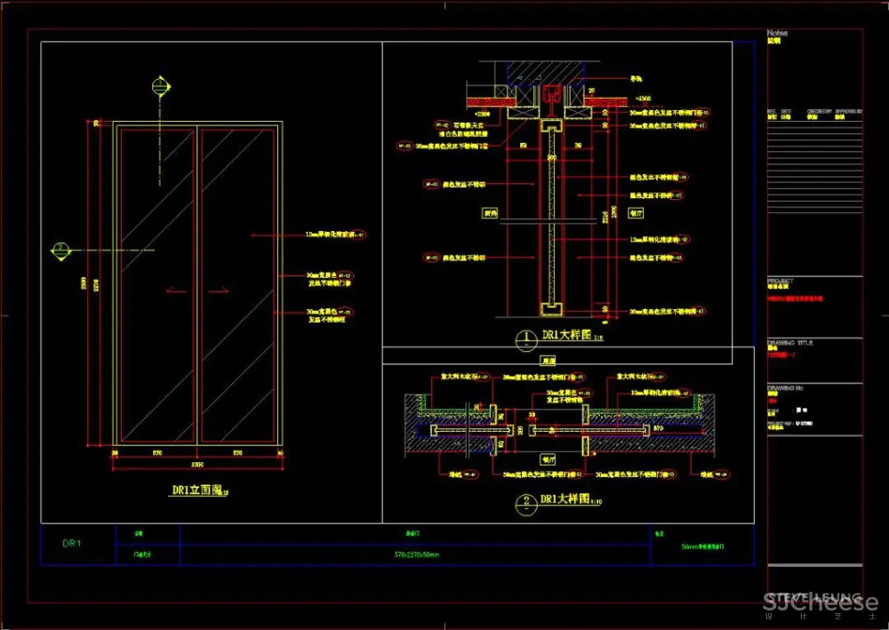Click the detail number circle beside lower DR1大样图
This screenshot has height=630, width=889.
coord(522,502)
